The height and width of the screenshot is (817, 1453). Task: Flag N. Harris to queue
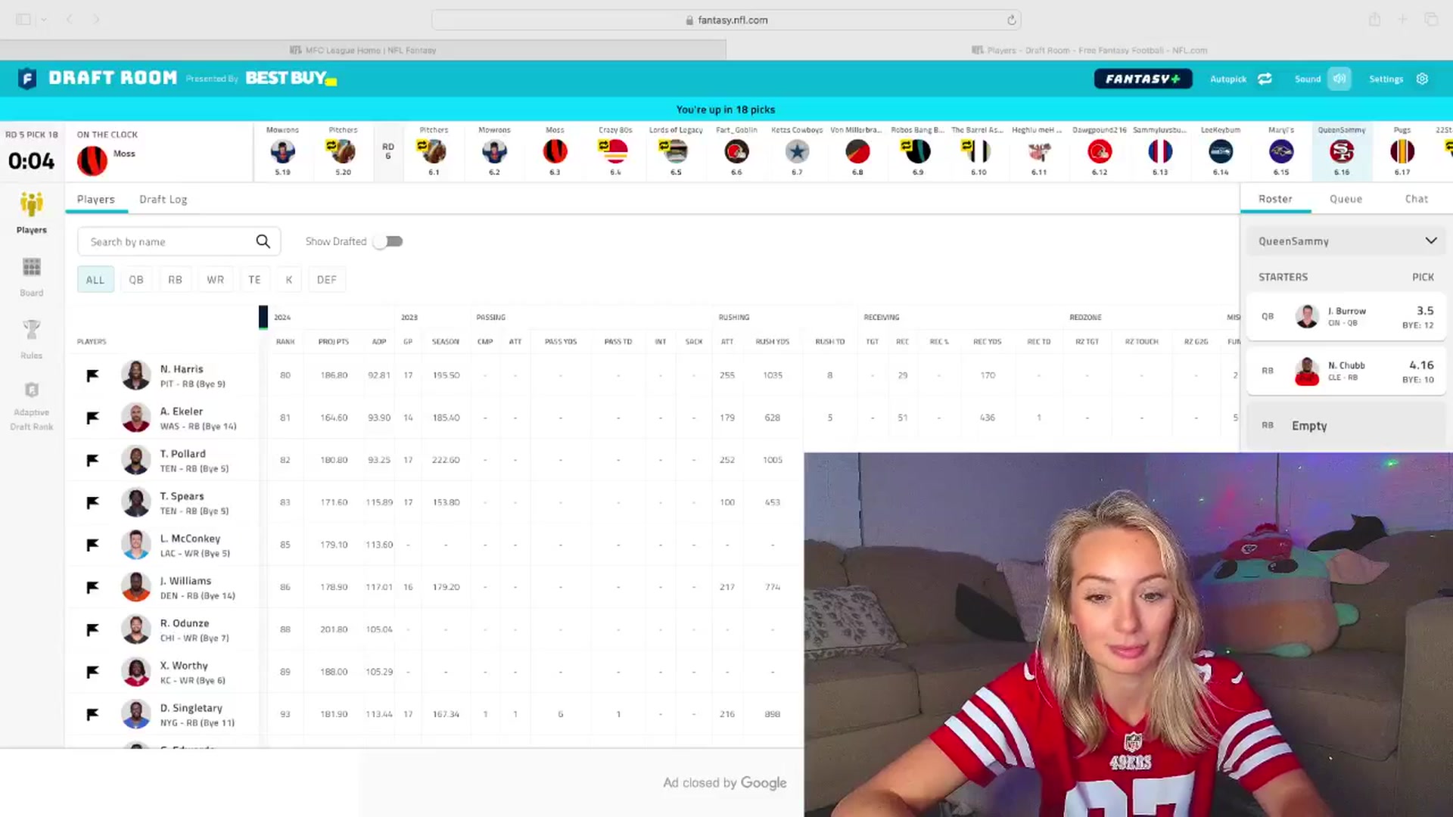coord(92,375)
